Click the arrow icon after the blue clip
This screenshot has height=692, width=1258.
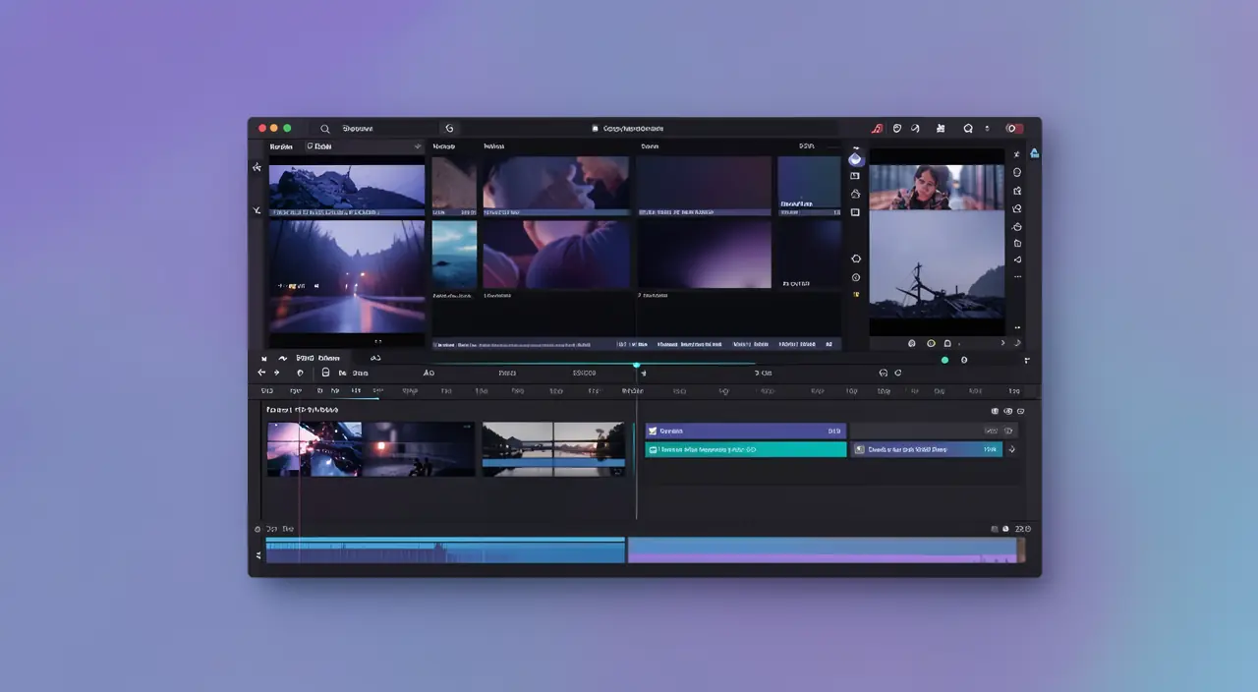pos(1012,449)
